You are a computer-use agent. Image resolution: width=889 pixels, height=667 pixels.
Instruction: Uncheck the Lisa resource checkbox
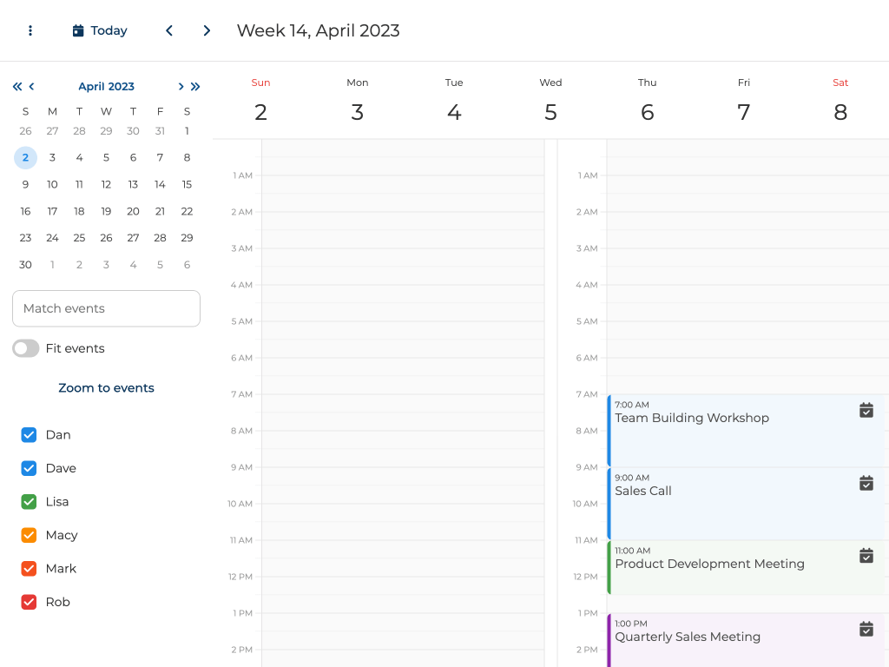coord(29,502)
